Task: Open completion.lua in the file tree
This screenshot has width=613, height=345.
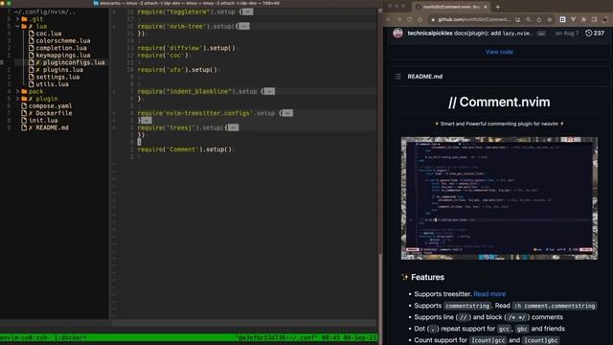Action: click(x=61, y=48)
